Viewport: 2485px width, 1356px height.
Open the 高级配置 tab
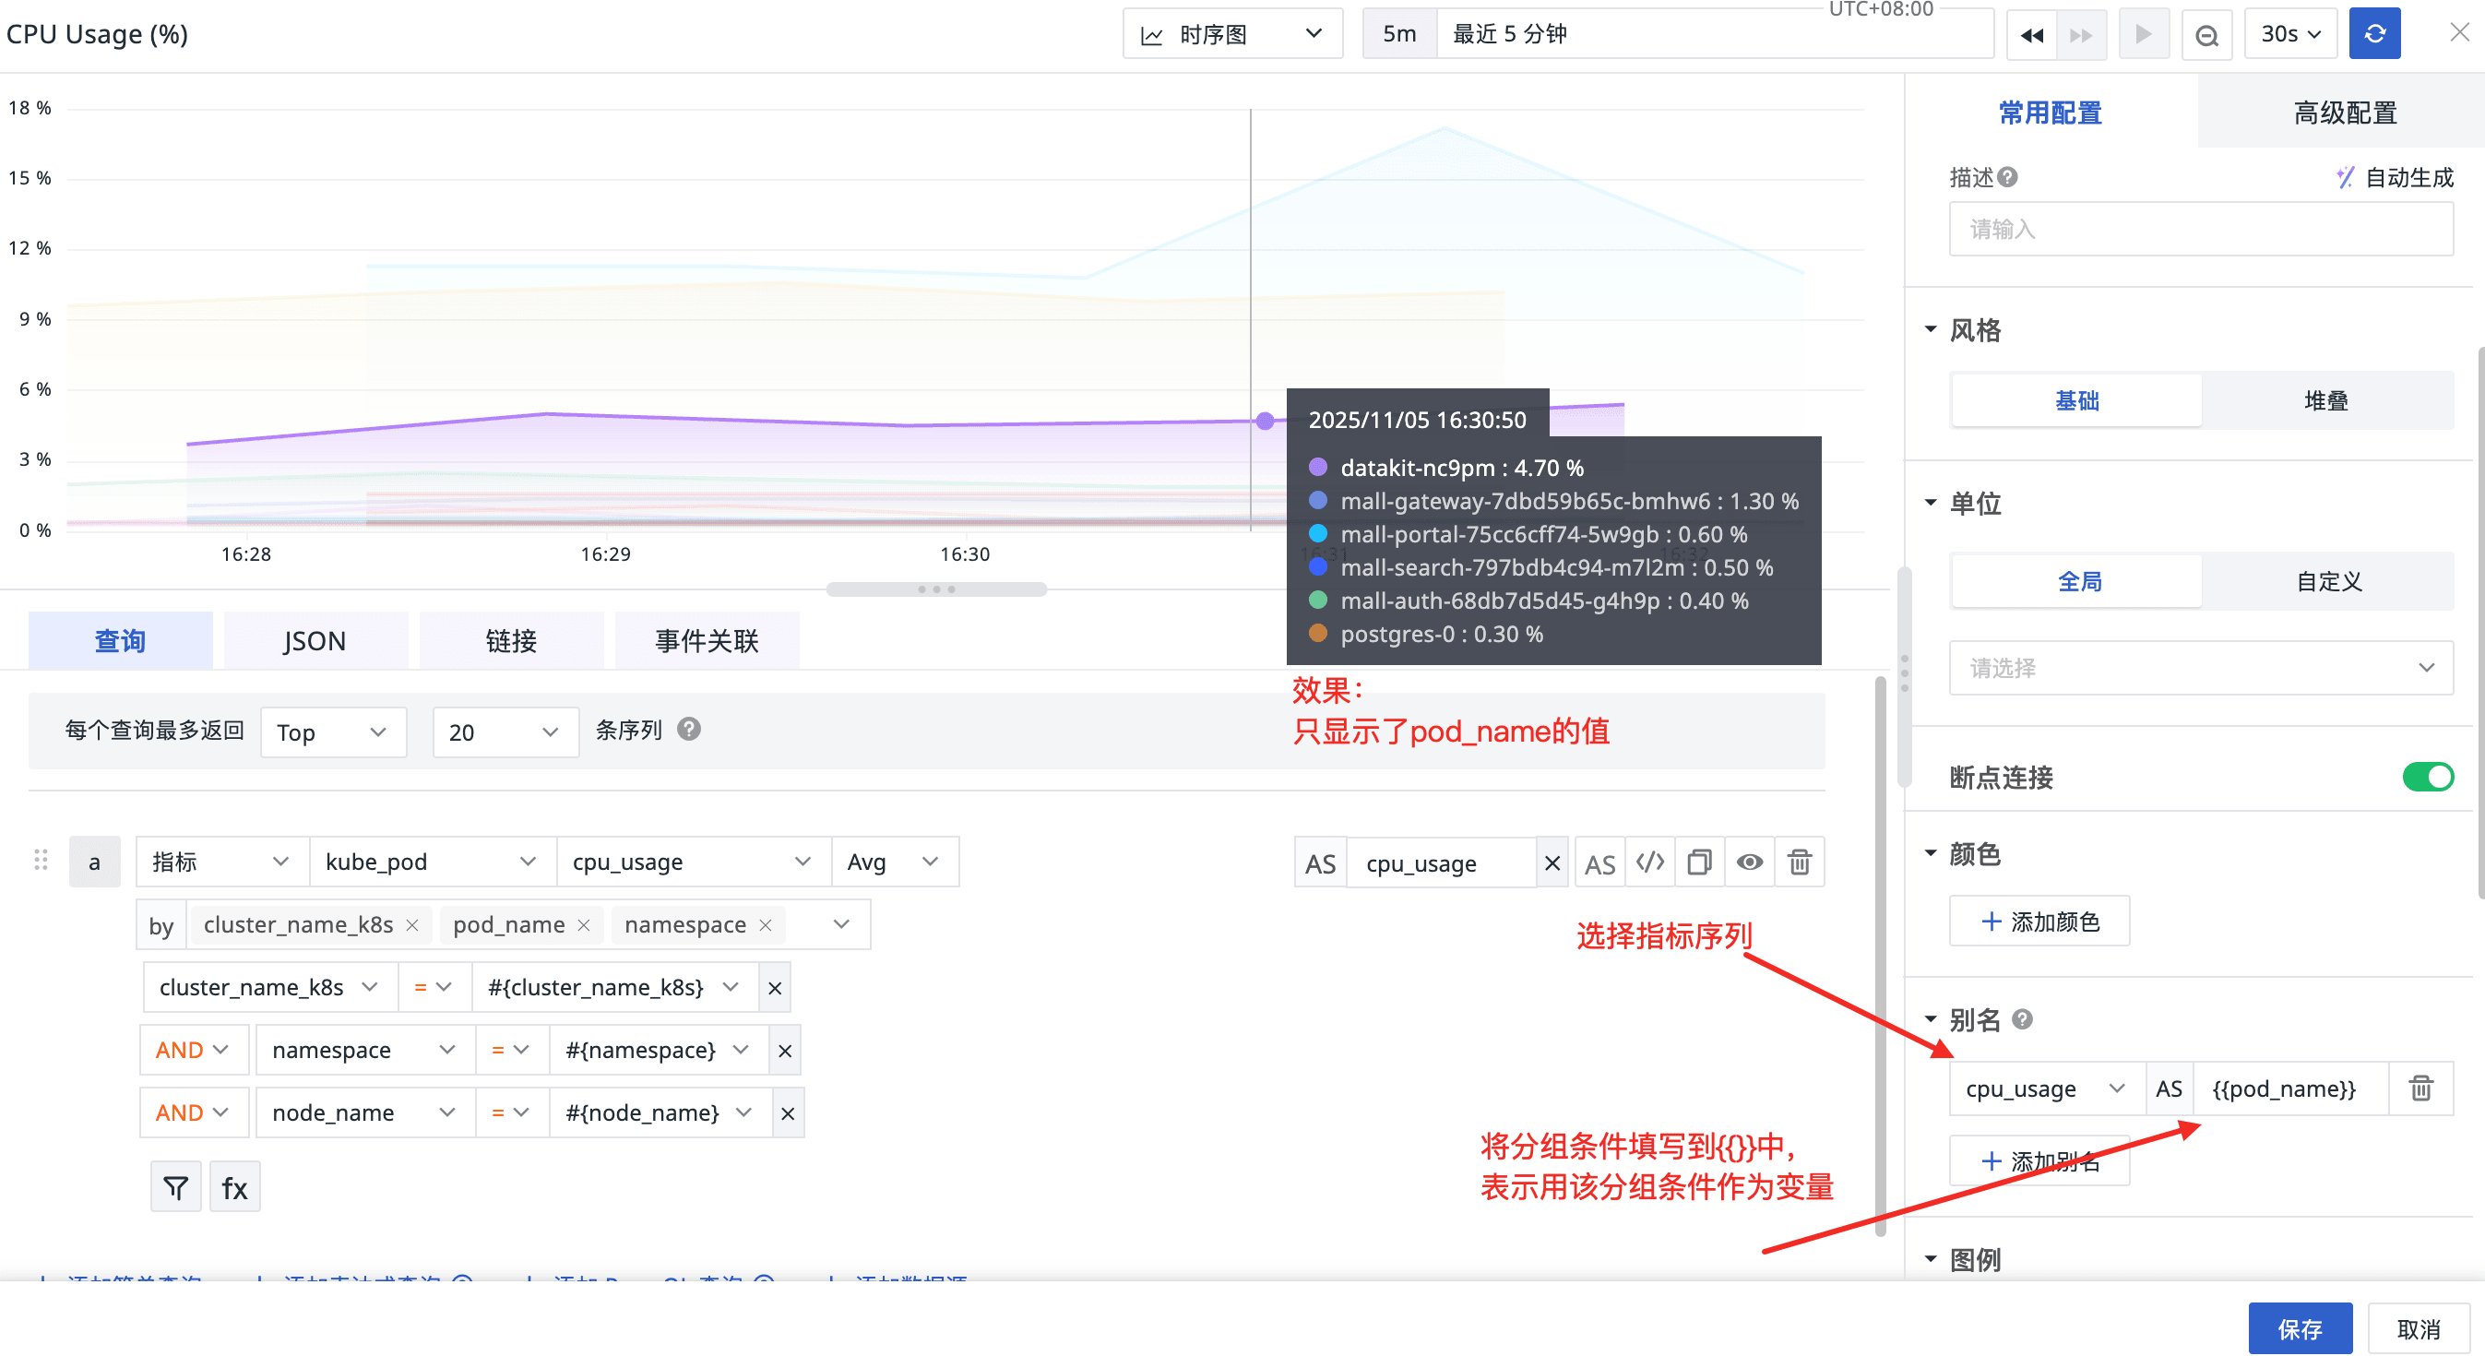click(x=2344, y=113)
